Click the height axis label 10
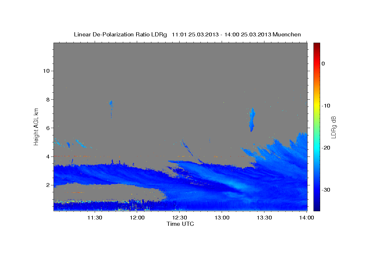The image size is (380, 253). tap(46, 71)
